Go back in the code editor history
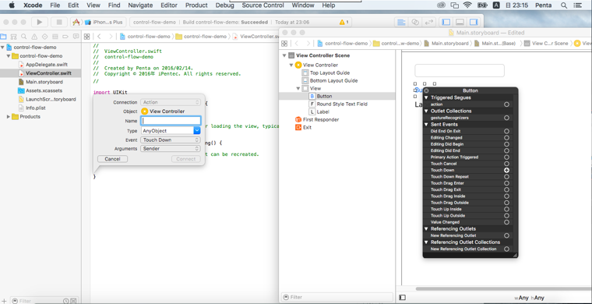 click(99, 37)
